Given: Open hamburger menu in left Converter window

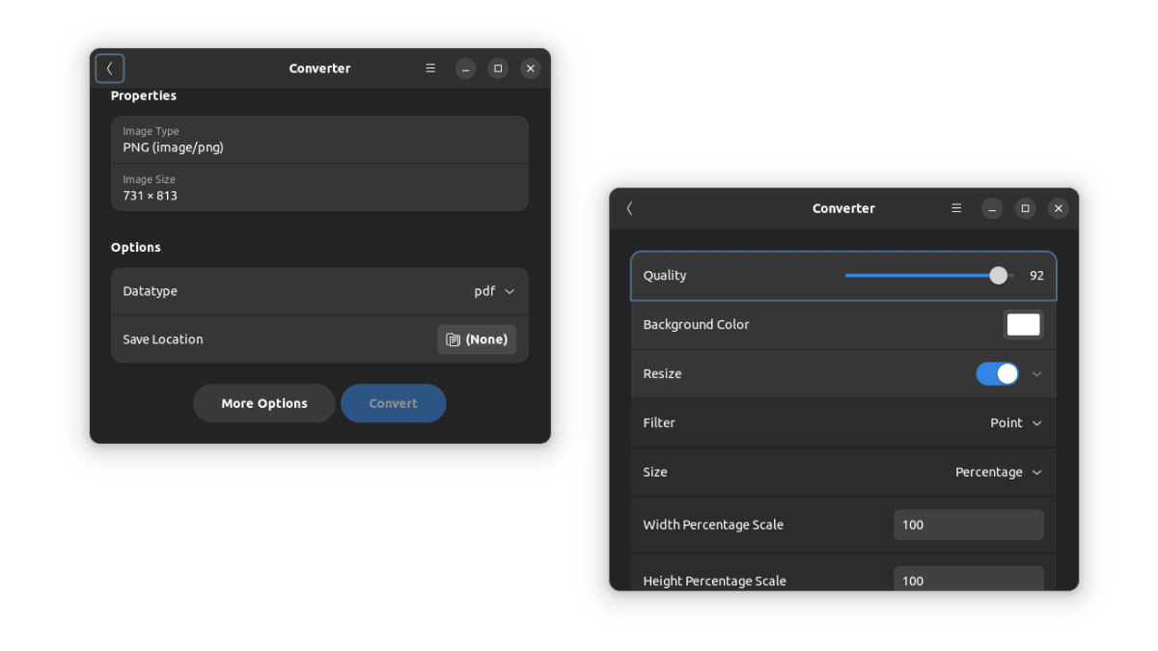Looking at the screenshot, I should 430,68.
